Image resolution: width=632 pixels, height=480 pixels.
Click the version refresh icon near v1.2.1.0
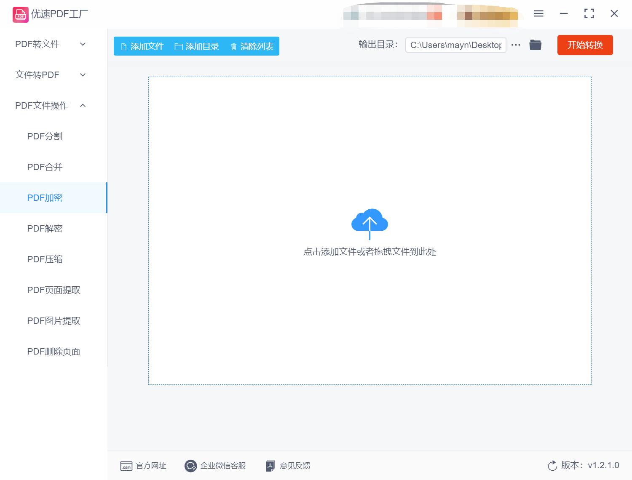point(552,466)
